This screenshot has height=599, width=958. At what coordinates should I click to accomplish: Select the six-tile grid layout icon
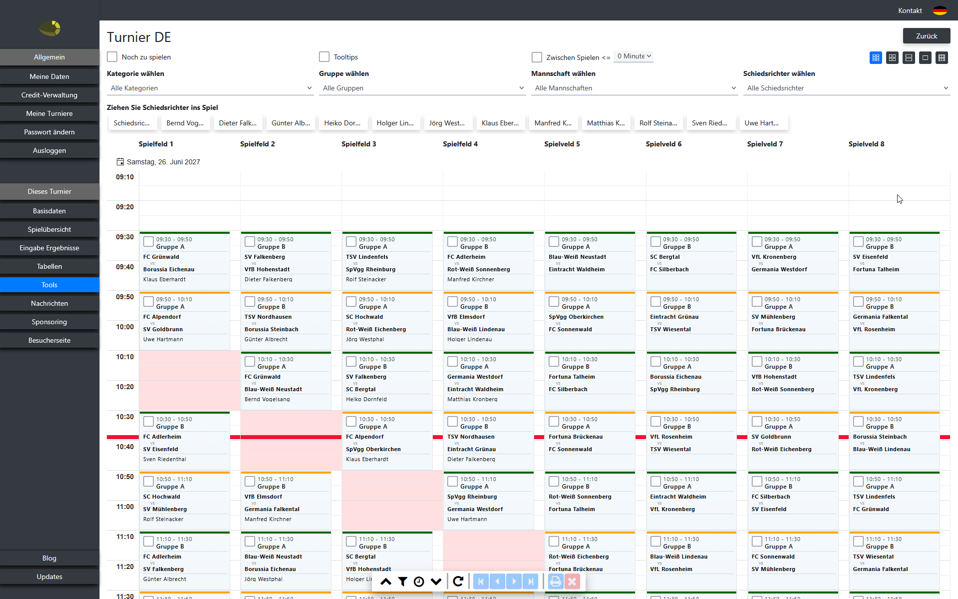(x=876, y=58)
